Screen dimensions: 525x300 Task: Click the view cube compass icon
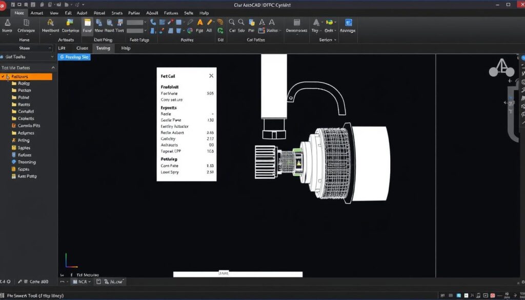501,68
